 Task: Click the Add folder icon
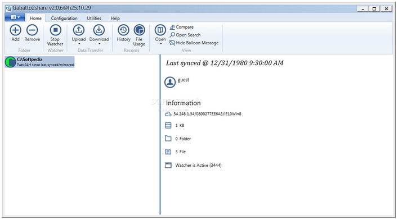pos(15,30)
